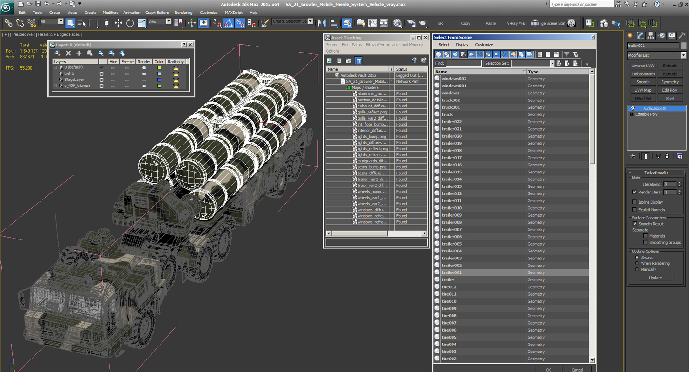This screenshot has height=372, width=689.
Task: Delete layer with X icon in Layer dialog
Action: tap(68, 53)
